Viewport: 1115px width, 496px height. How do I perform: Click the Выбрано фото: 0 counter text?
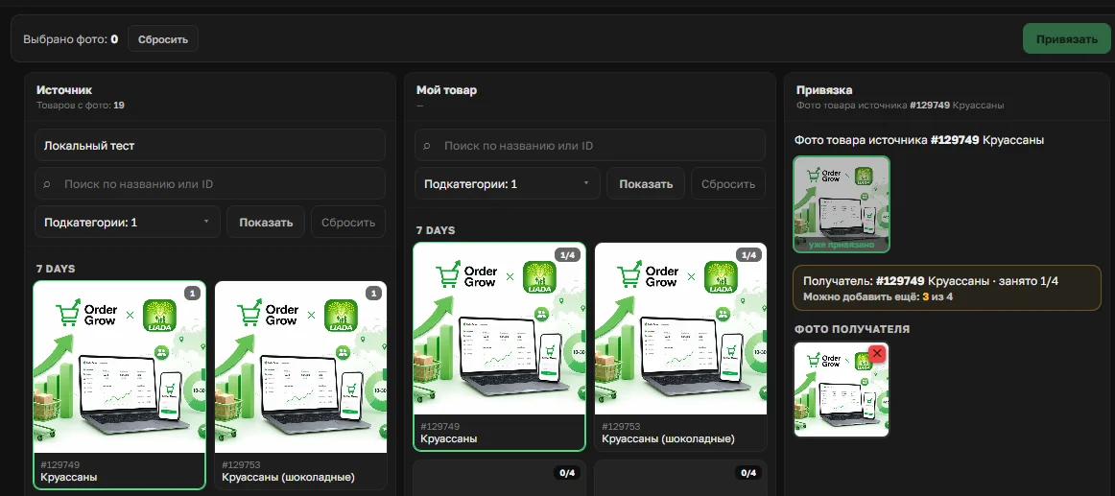(x=70, y=39)
